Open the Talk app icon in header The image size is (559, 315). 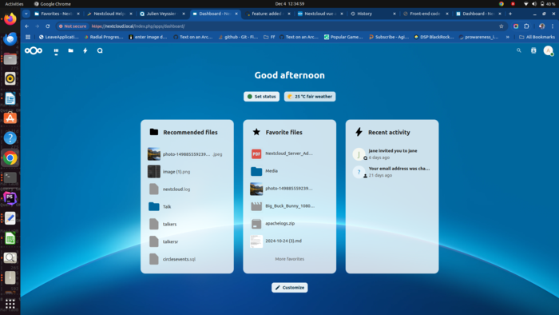coord(100,50)
